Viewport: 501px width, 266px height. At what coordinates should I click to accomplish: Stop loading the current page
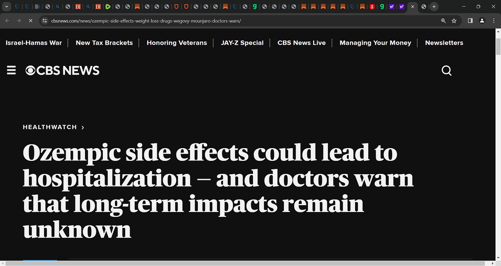(30, 21)
